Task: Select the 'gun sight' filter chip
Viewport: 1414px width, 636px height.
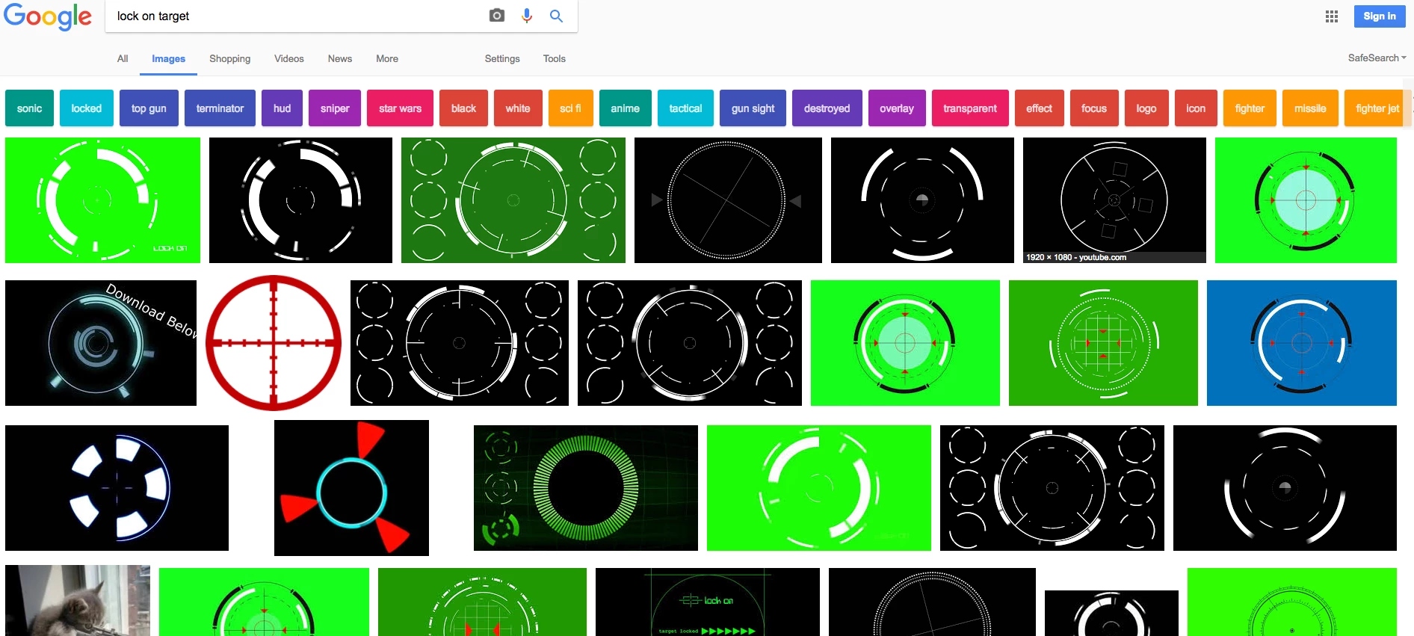Action: [x=753, y=108]
